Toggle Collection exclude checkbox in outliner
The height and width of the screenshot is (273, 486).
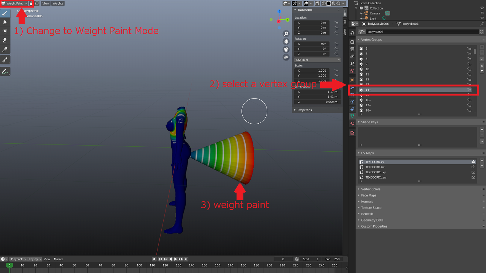coord(361,8)
